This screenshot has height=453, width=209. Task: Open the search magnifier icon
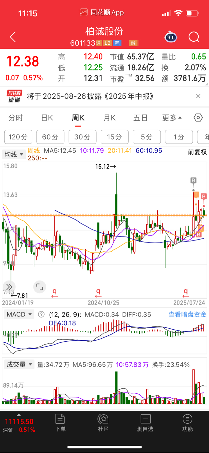pyautogui.click(x=194, y=37)
